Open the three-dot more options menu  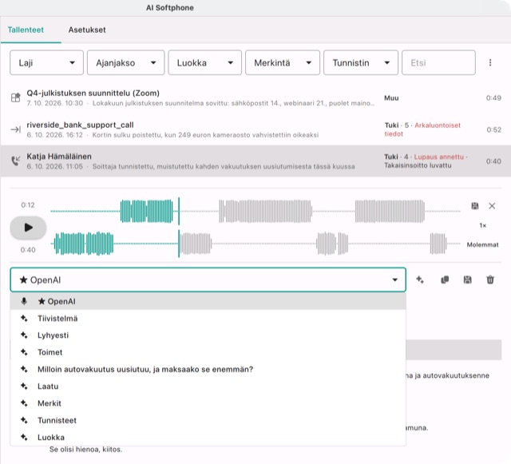[490, 62]
